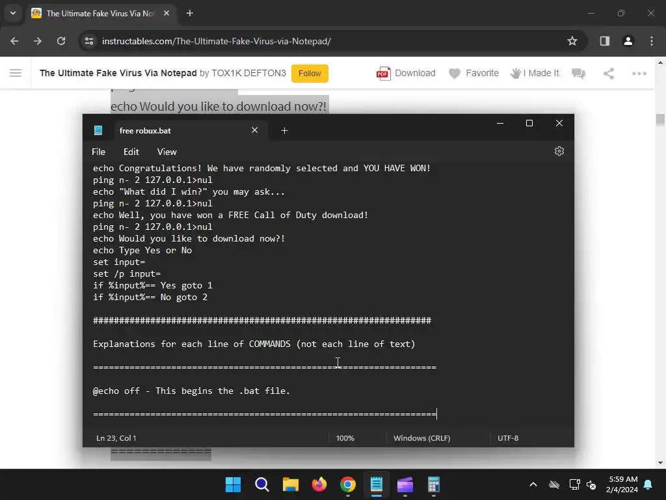Open the comments icon on Instructables

click(x=578, y=74)
